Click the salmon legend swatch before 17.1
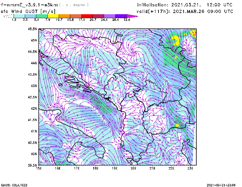The image size is (242, 187). point(76,16)
